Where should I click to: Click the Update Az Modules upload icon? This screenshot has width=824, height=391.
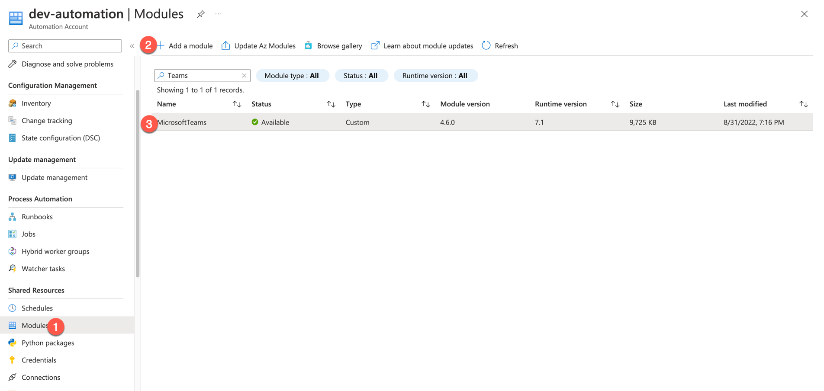tap(225, 45)
